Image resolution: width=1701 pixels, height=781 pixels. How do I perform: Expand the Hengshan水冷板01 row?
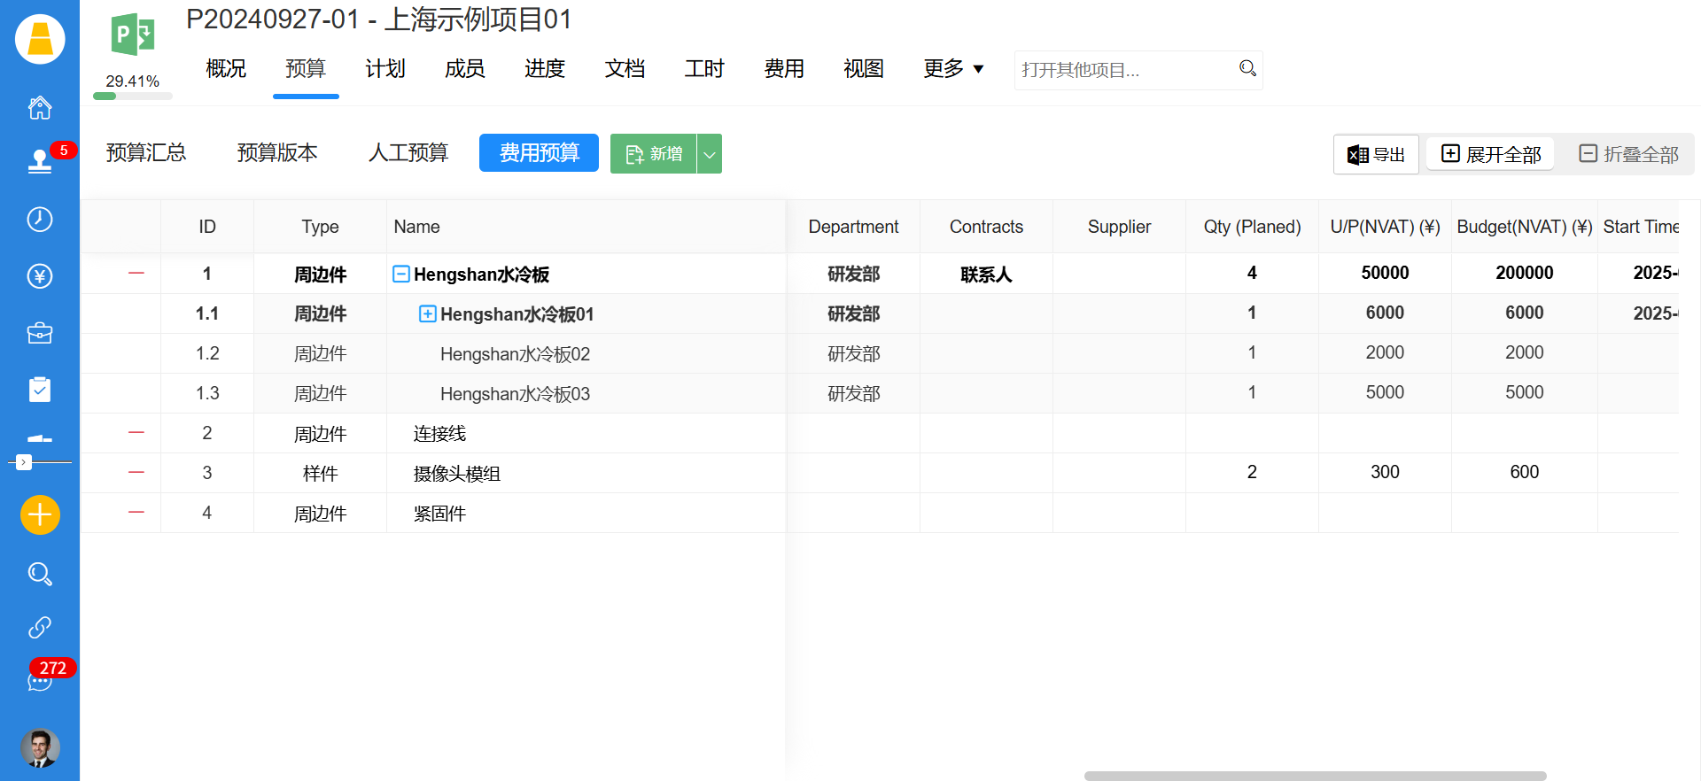coord(427,314)
